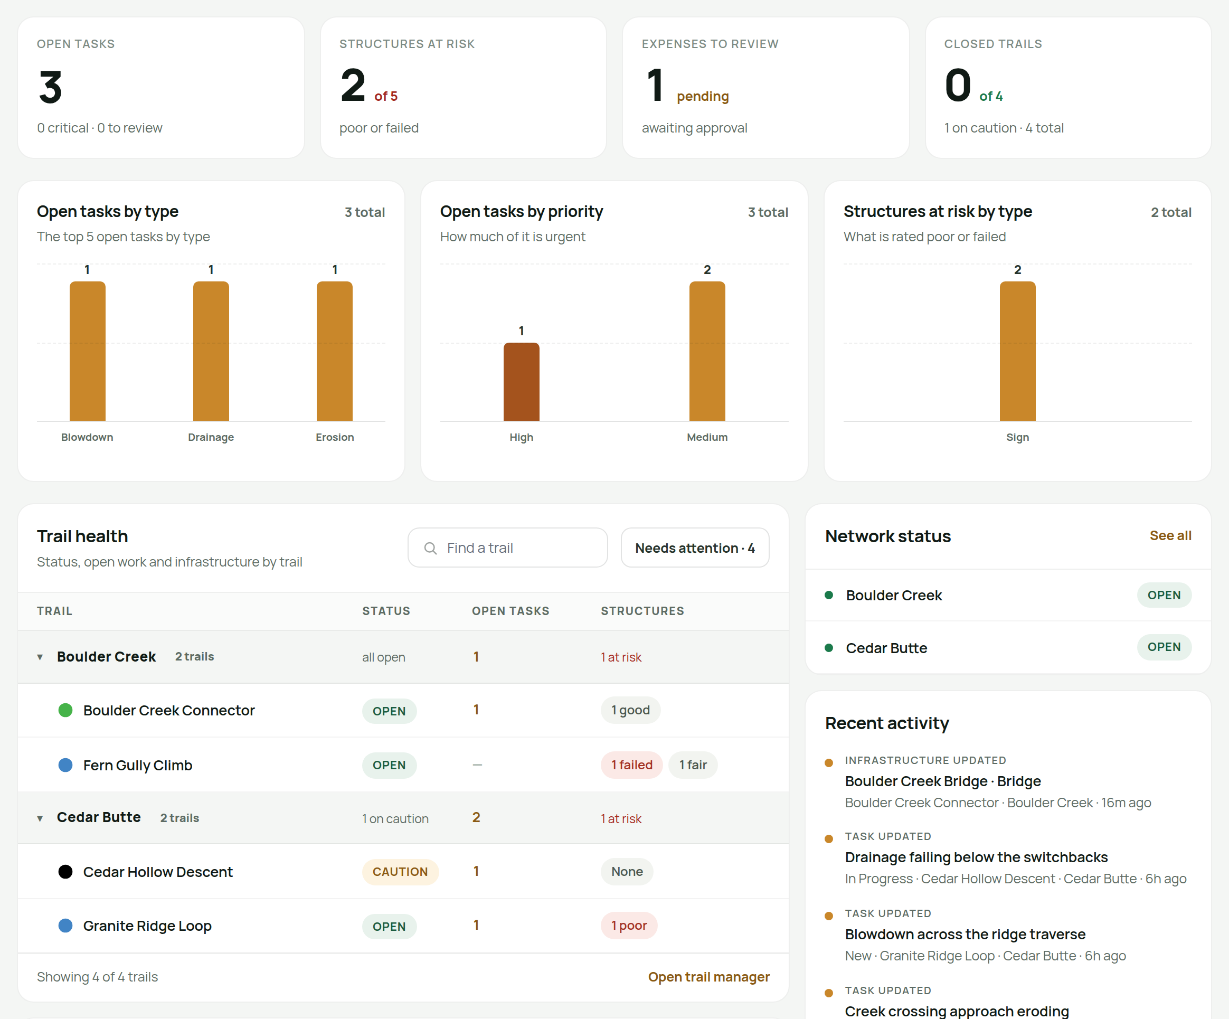Select the Drainage bar in tasks chart
The image size is (1229, 1019).
coord(211,351)
